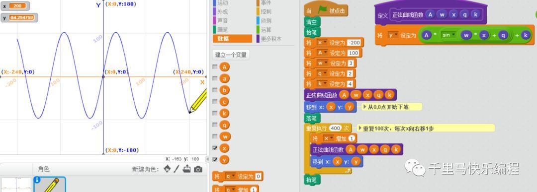Screen dimensions: 537x192
Task: Open the k dropdown in 设定为 4 block
Action: 322,84
